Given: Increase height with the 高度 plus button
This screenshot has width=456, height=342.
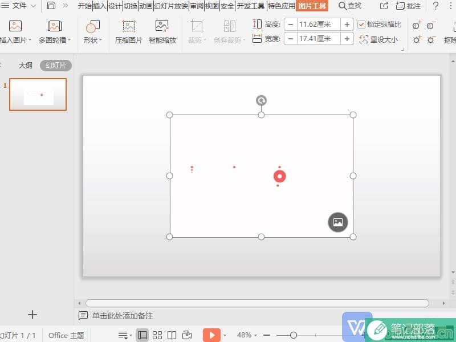Looking at the screenshot, I should pos(347,25).
